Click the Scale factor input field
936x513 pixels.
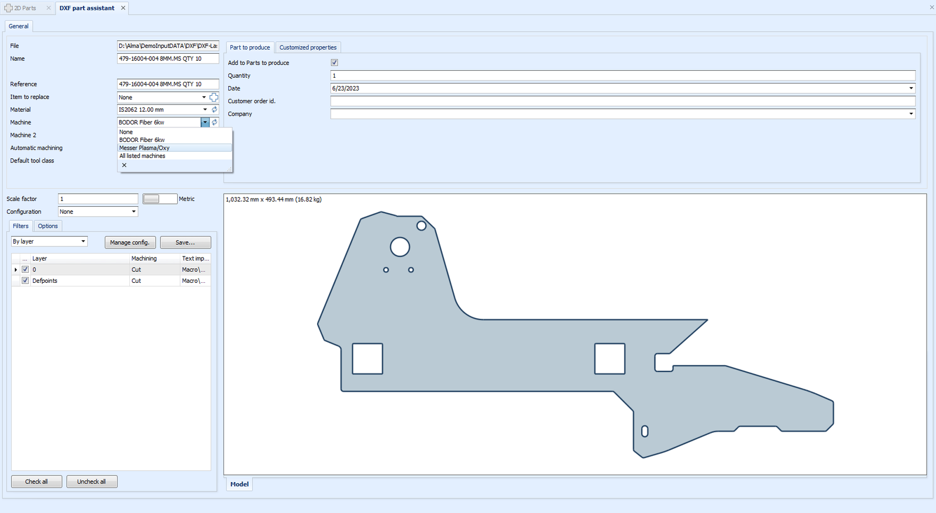pyautogui.click(x=98, y=199)
